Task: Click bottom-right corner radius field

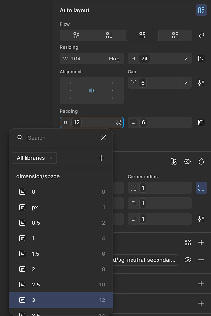Action: pos(159,219)
